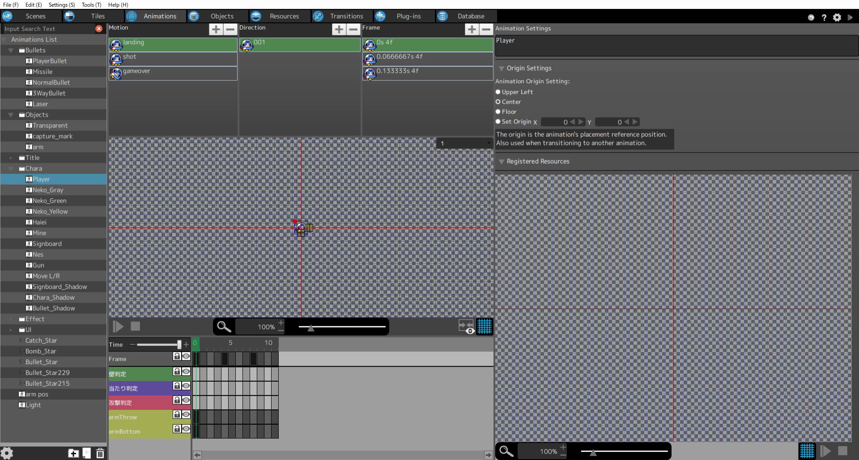Toggle the blue grid display icon

click(485, 327)
